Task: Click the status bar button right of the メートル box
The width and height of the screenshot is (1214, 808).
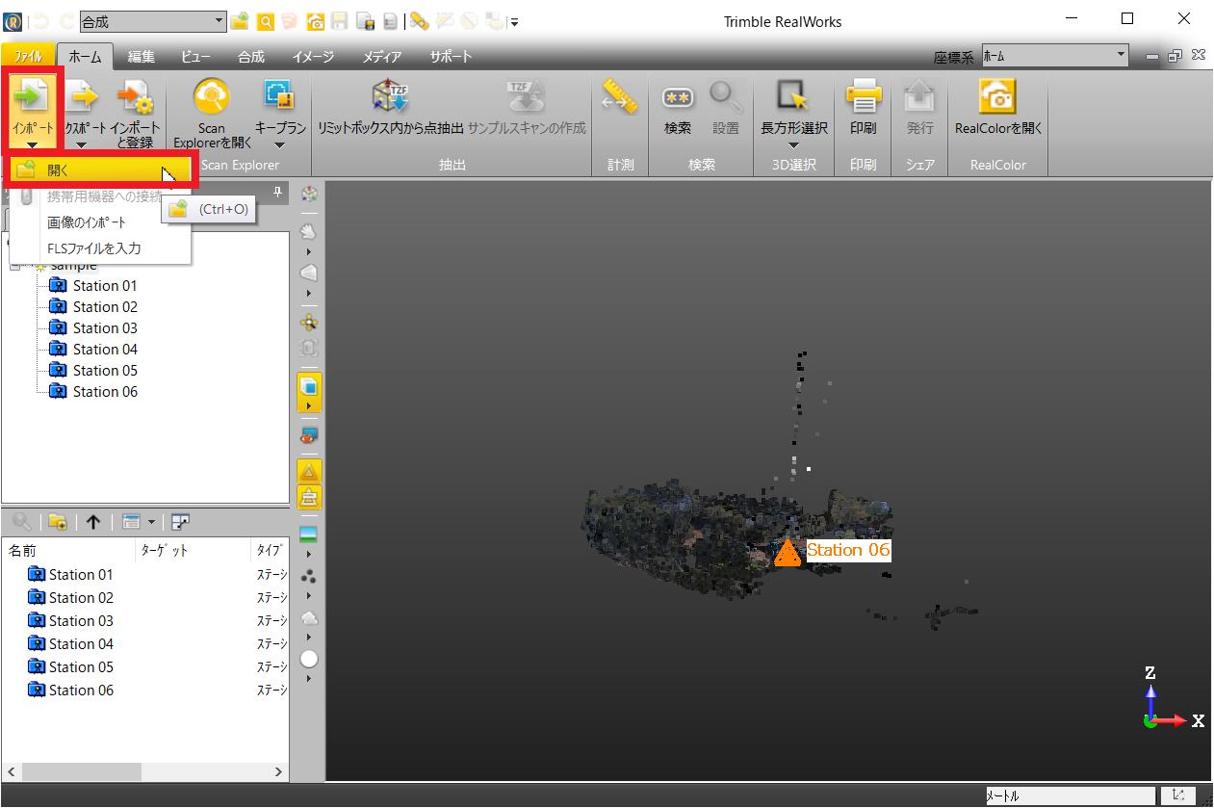Action: 1178,796
